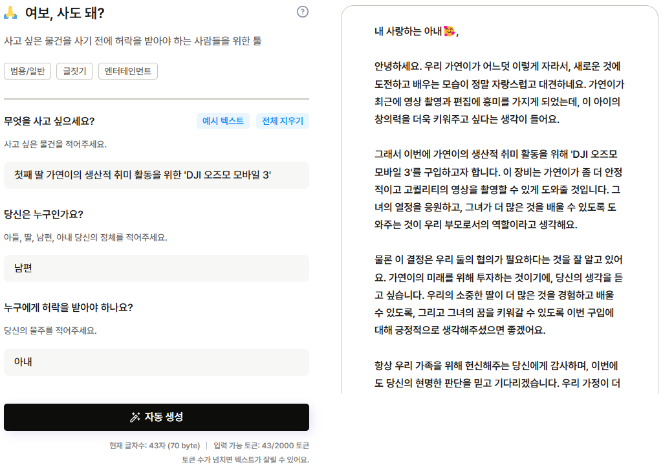This screenshot has height=469, width=663.
Task: Focus the item-to-buy field with DJI text
Action: (x=156, y=175)
